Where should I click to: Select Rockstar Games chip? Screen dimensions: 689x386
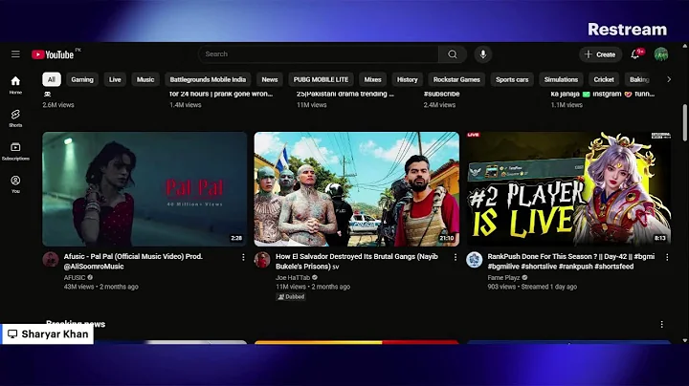[x=456, y=79]
